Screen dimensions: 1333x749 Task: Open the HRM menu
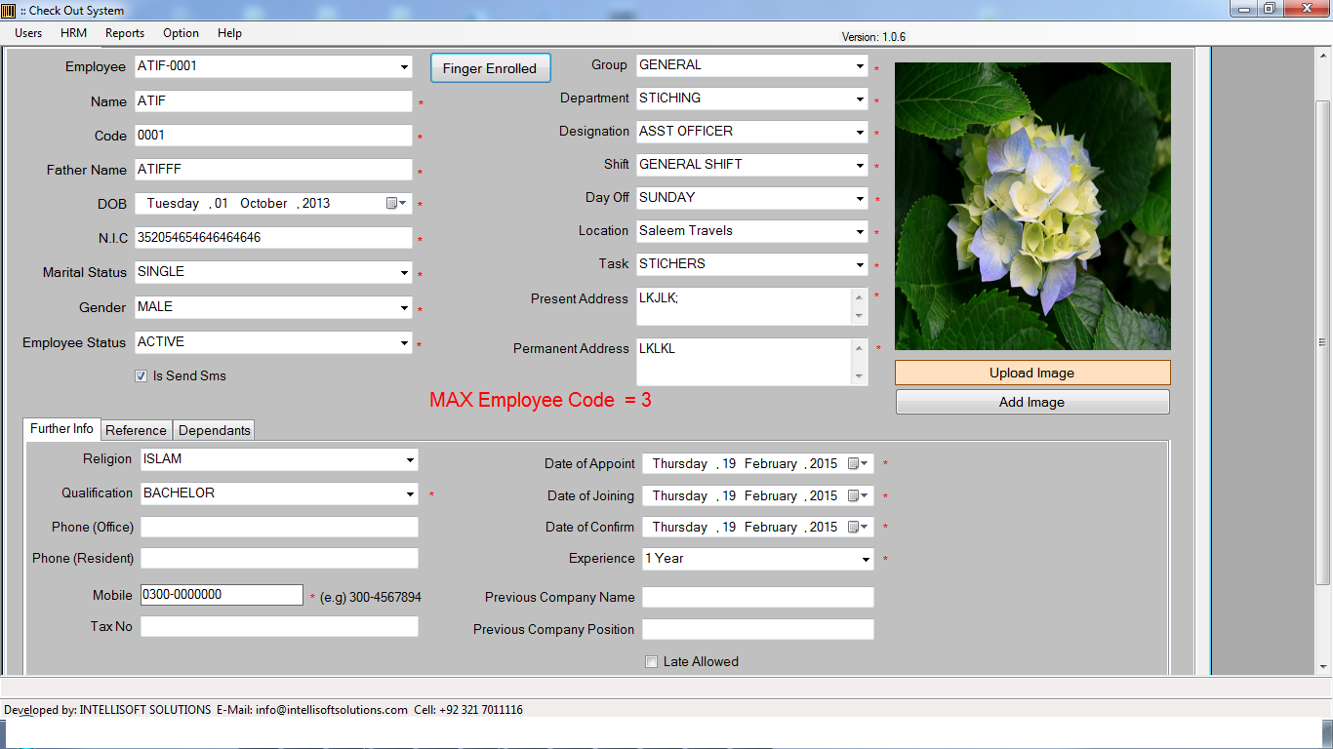[x=73, y=33]
